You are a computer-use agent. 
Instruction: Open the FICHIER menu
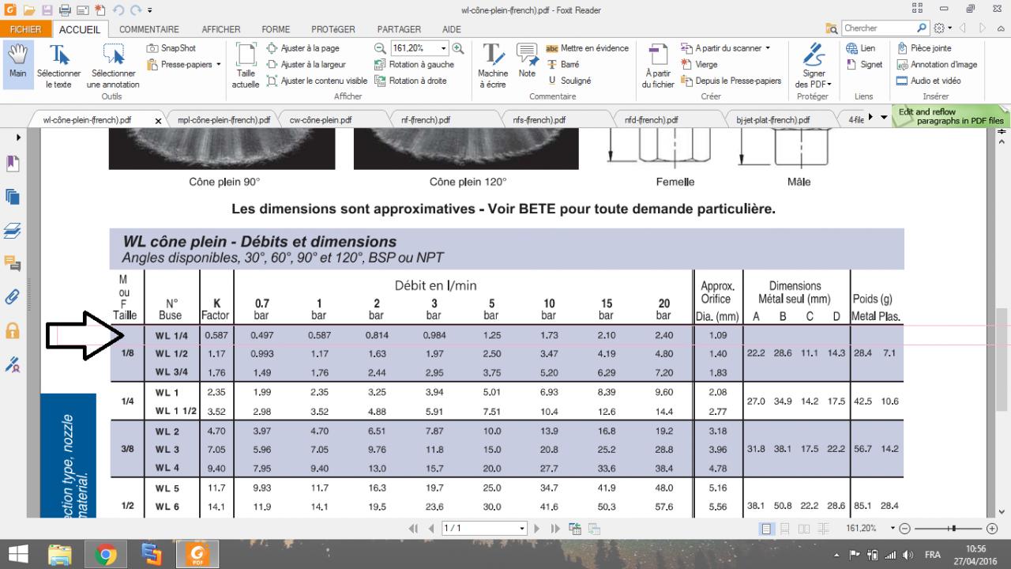(x=26, y=29)
